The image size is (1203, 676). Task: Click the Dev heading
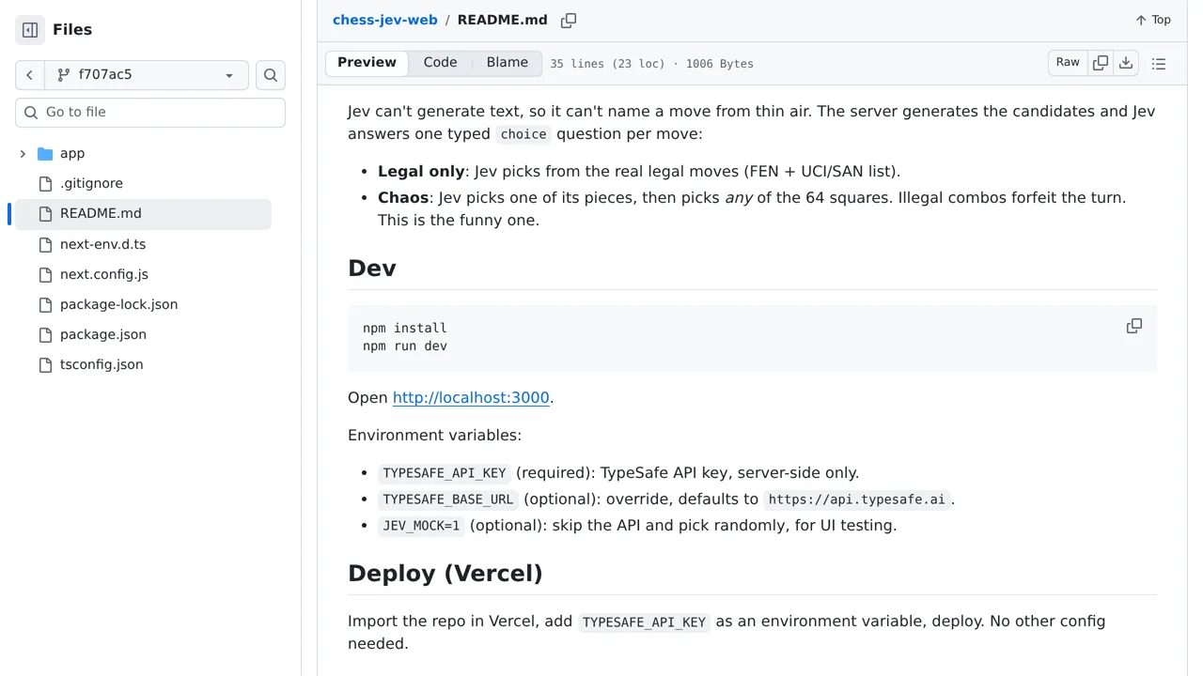pos(372,269)
